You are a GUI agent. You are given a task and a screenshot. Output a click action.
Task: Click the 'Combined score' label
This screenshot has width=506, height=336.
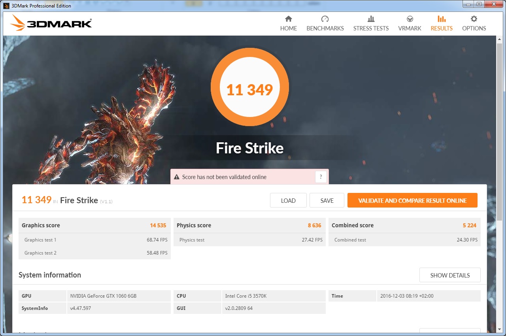coord(353,225)
